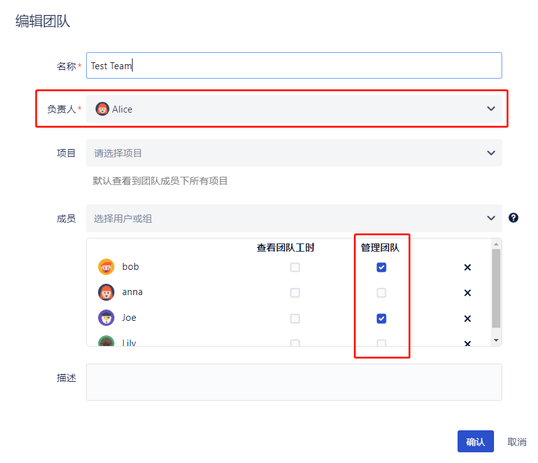Click Alice's avatar in the owner field
Viewport: 538px width, 463px height.
pyautogui.click(x=102, y=109)
